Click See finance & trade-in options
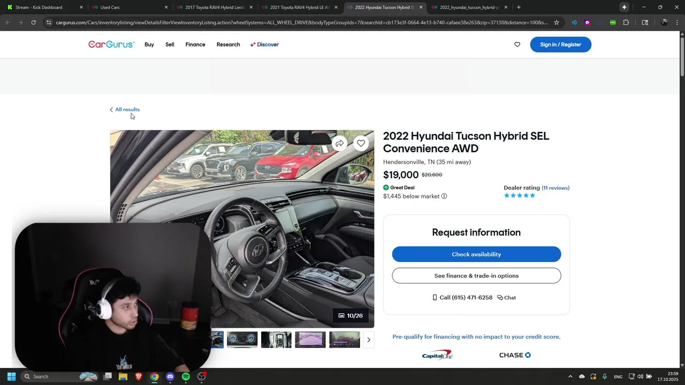Screen dimensions: 685x385 coord(476,276)
